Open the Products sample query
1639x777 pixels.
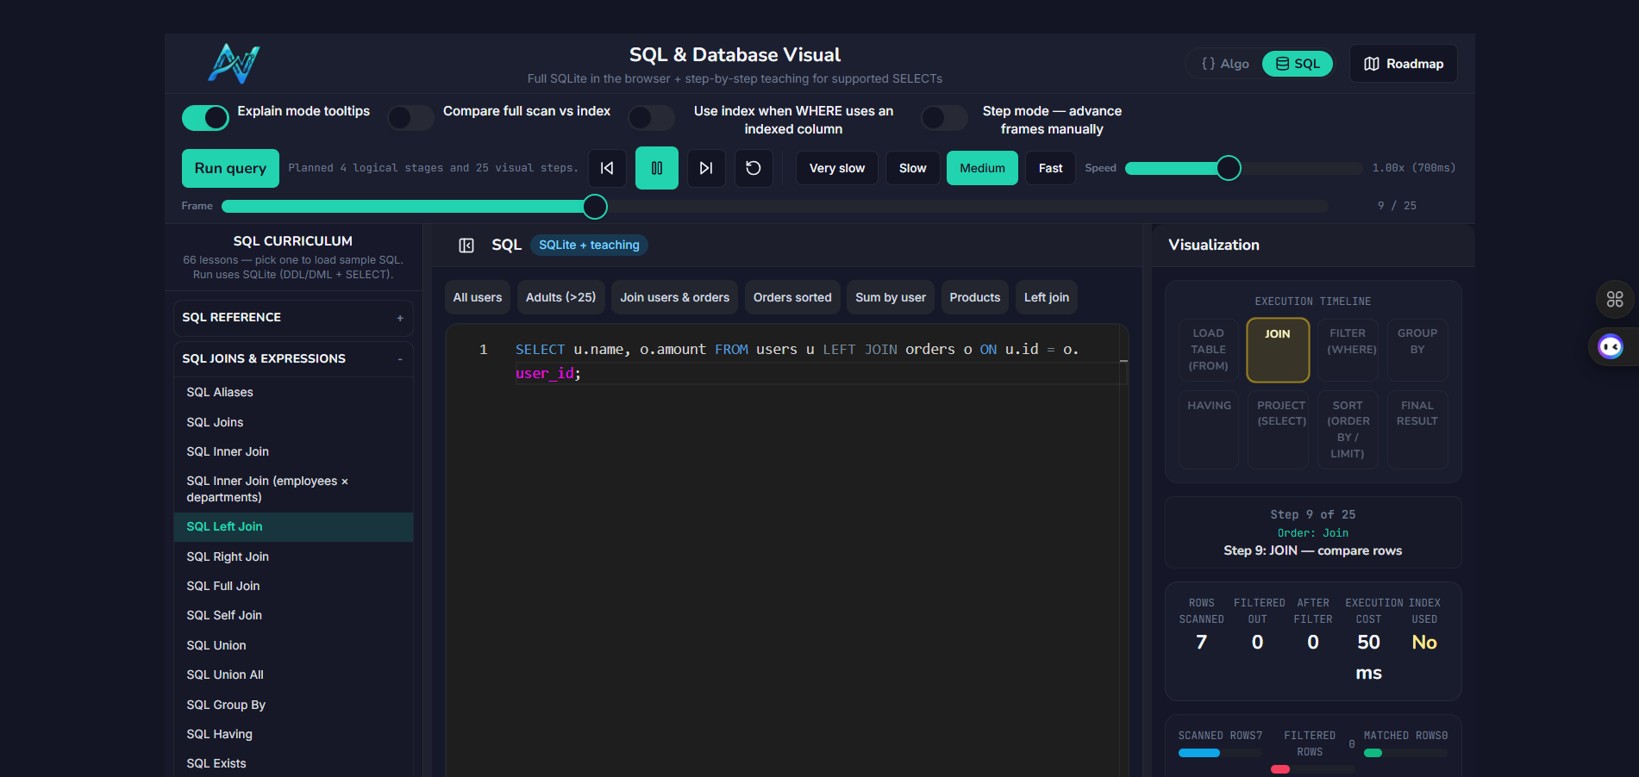pyautogui.click(x=974, y=297)
